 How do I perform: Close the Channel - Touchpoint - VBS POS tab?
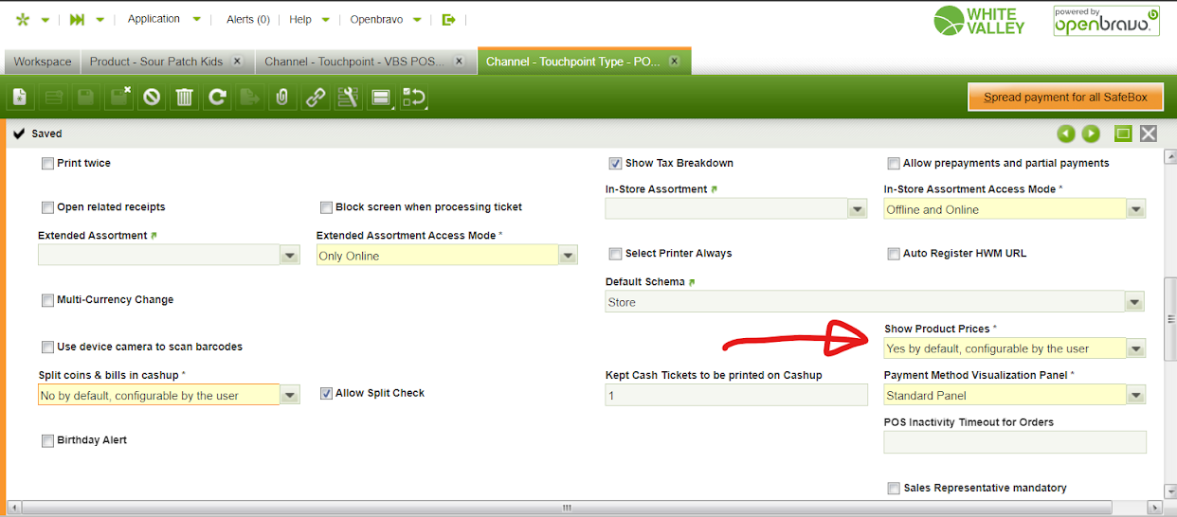click(460, 61)
